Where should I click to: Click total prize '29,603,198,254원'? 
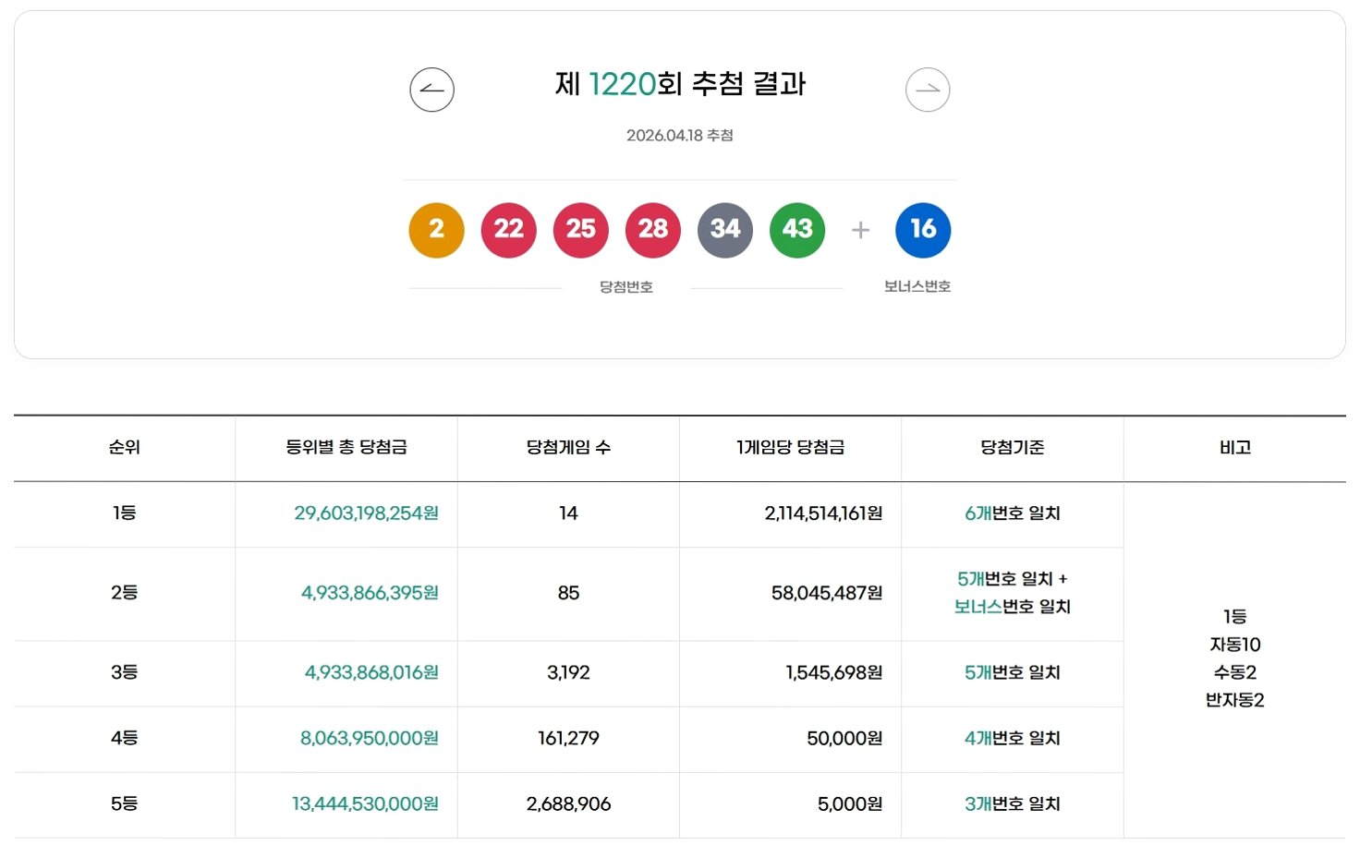(x=367, y=513)
